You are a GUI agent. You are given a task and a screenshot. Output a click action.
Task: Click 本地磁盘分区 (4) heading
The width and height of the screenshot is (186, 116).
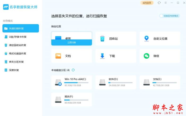[60, 70]
